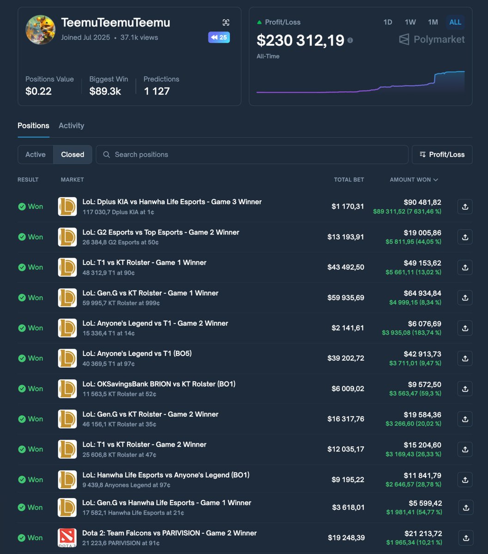
Task: Click the Predictions count 1 127
Action: pos(157,91)
